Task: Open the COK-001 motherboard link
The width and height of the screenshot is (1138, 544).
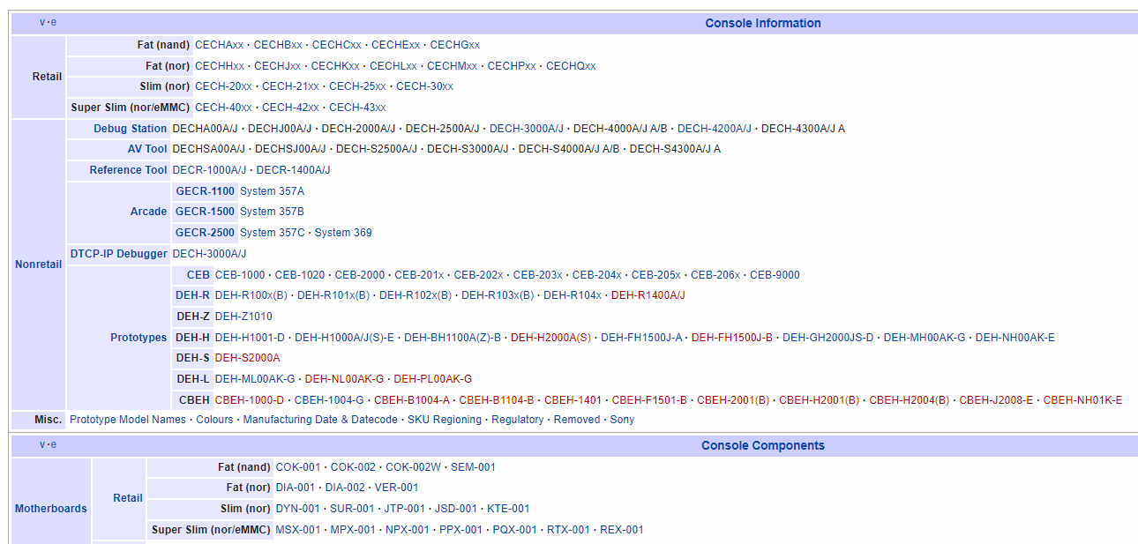Action: 298,467
